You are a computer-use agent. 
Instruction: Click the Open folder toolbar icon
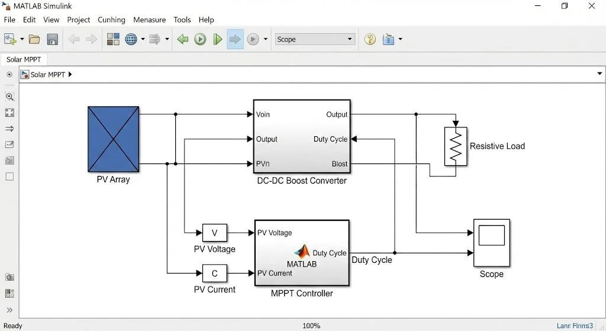(34, 39)
